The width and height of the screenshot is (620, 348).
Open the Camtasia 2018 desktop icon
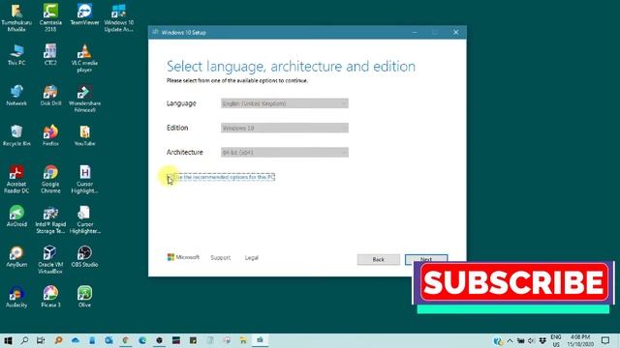click(50, 17)
